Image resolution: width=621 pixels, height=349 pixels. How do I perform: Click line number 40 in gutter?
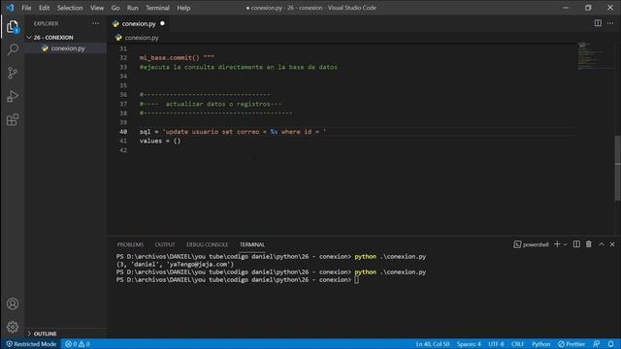pyautogui.click(x=123, y=132)
